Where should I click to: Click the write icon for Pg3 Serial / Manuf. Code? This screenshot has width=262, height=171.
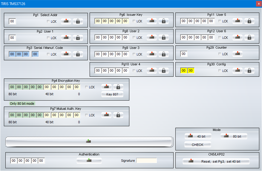pyautogui.click(x=66, y=54)
